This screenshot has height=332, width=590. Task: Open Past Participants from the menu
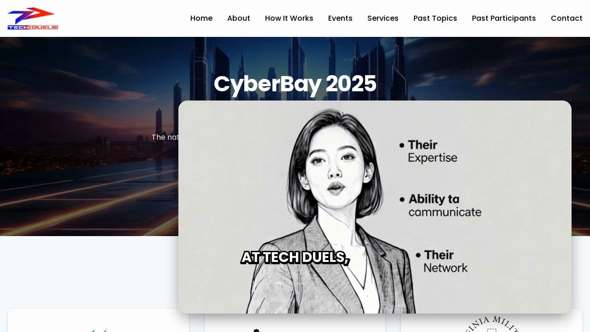(x=504, y=18)
